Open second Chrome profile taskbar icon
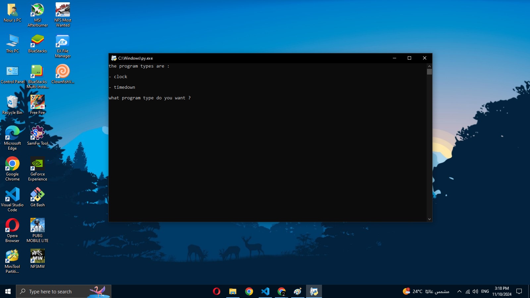The width and height of the screenshot is (530, 298). (x=282, y=291)
